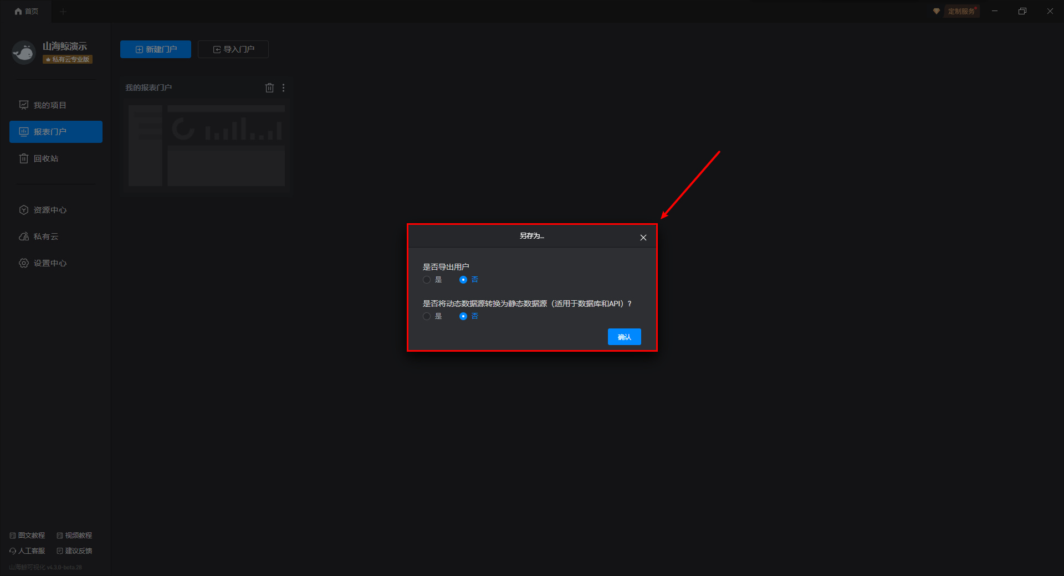Open 资源中心 in the sidebar
The height and width of the screenshot is (576, 1064).
point(50,210)
